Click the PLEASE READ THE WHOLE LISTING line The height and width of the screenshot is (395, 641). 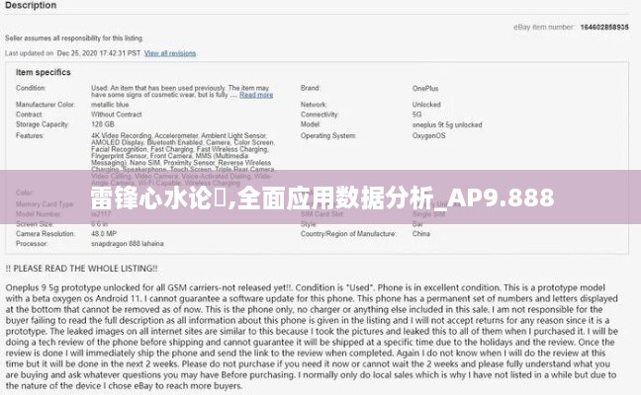(82, 269)
